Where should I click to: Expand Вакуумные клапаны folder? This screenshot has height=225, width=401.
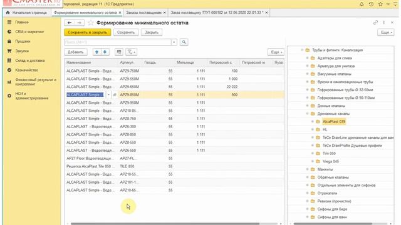307,74
